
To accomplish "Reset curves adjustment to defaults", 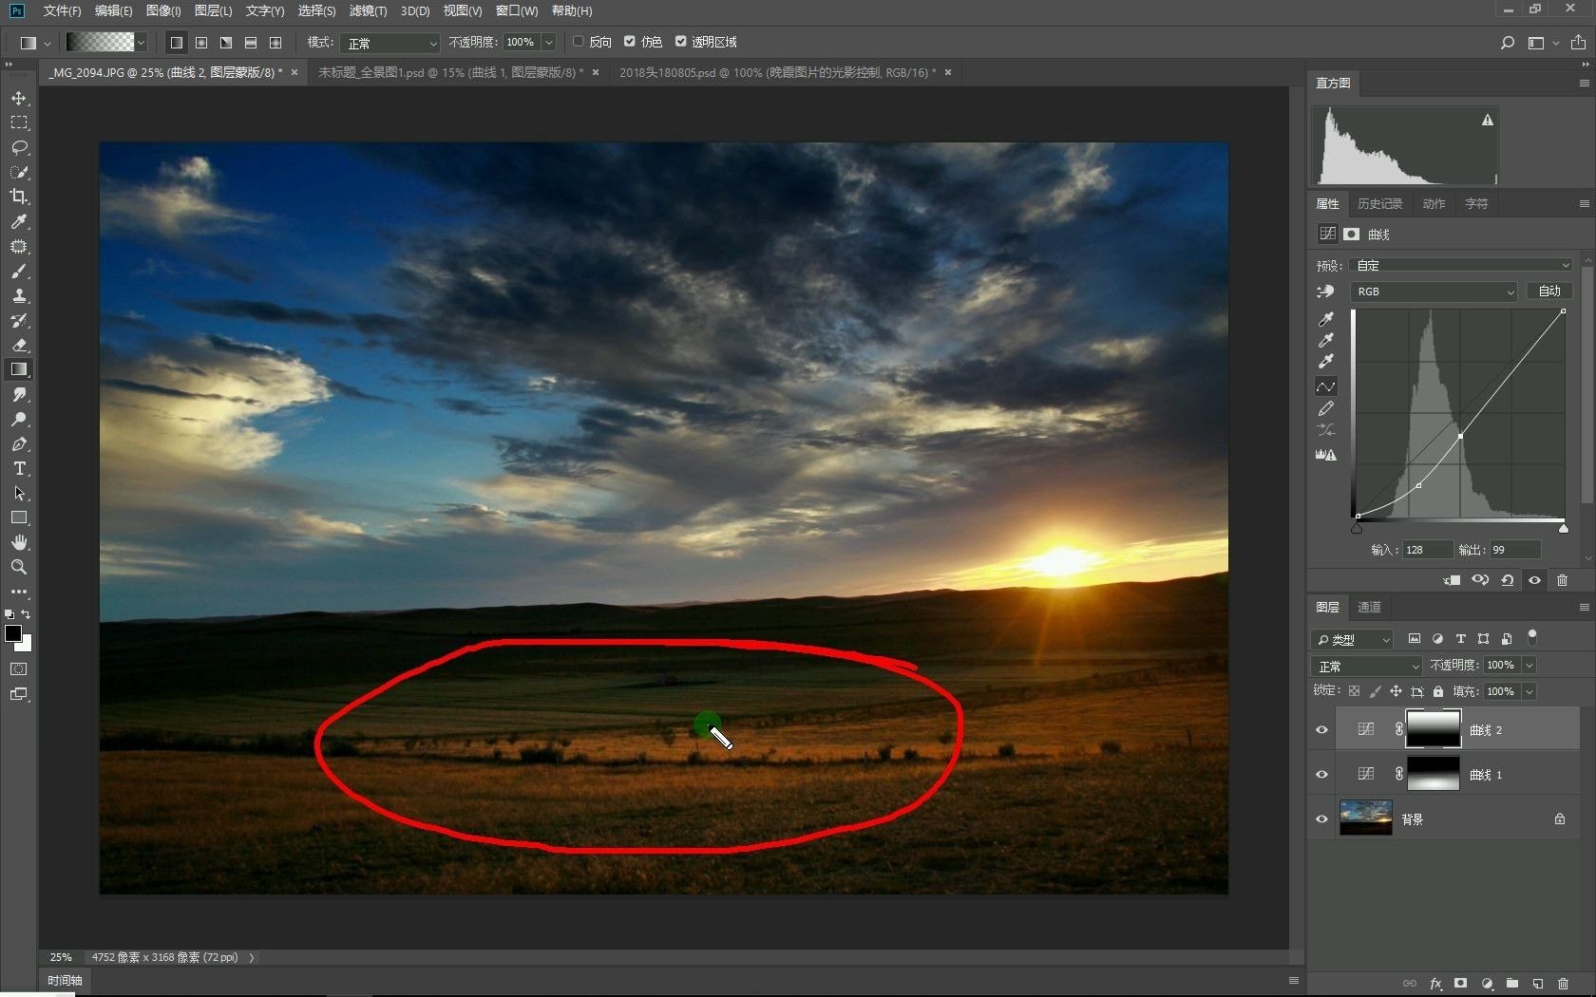I will (x=1508, y=580).
